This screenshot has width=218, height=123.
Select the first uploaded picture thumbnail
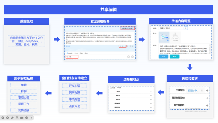(164, 37)
